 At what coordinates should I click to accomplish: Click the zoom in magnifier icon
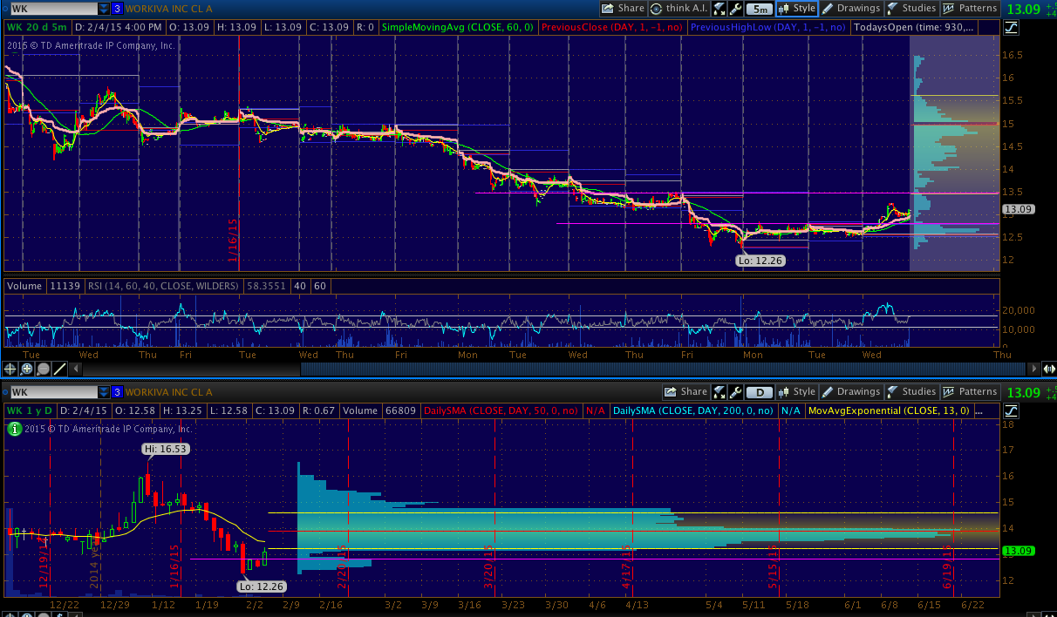click(26, 369)
